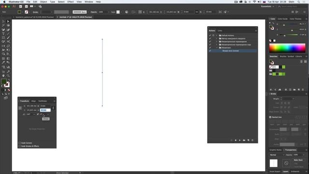The height and width of the screenshot is (174, 309).
Task: Select the Scissors tool
Action: click(x=8, y=42)
